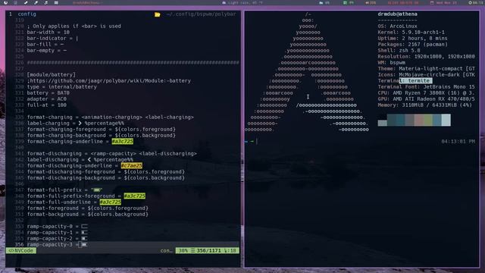This screenshot has height=273, width=485.
Task: Click the 'Wed Nov 25' date text
Action: (x=446, y=3)
